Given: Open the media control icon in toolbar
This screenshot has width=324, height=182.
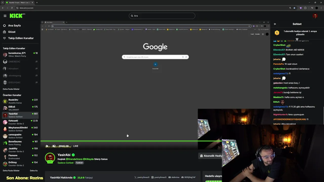Looking at the screenshot, I should (x=312, y=8).
